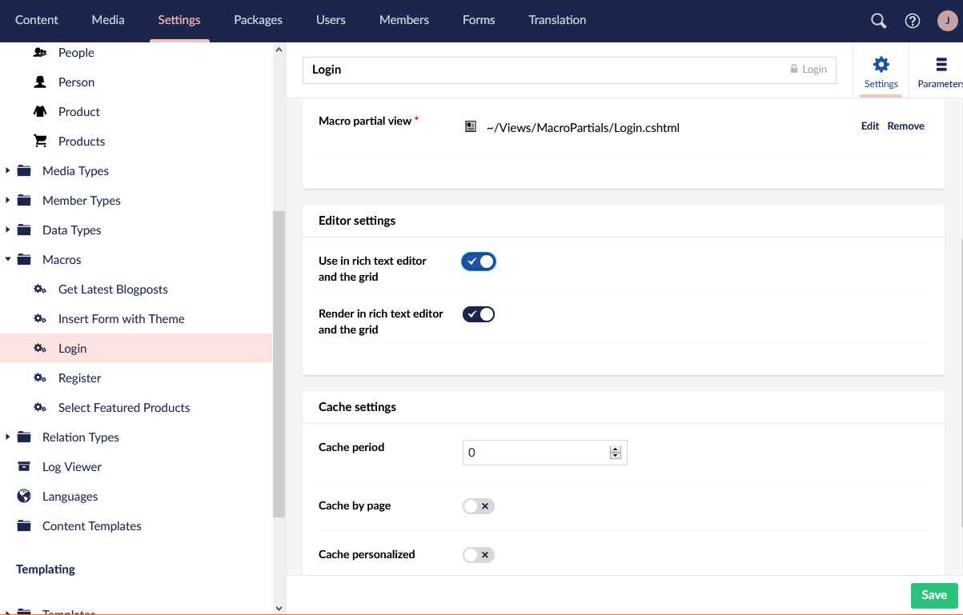Switch to the Packages section
The image size is (963, 615).
point(258,20)
